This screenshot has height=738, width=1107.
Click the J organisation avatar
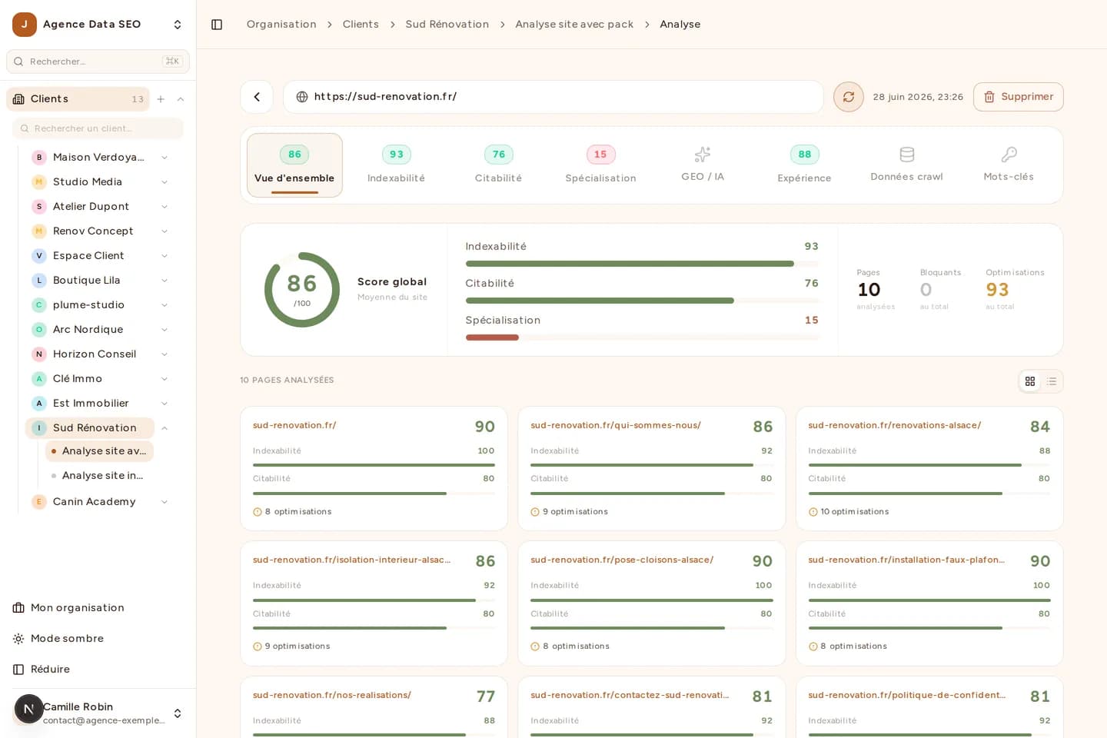tap(25, 25)
